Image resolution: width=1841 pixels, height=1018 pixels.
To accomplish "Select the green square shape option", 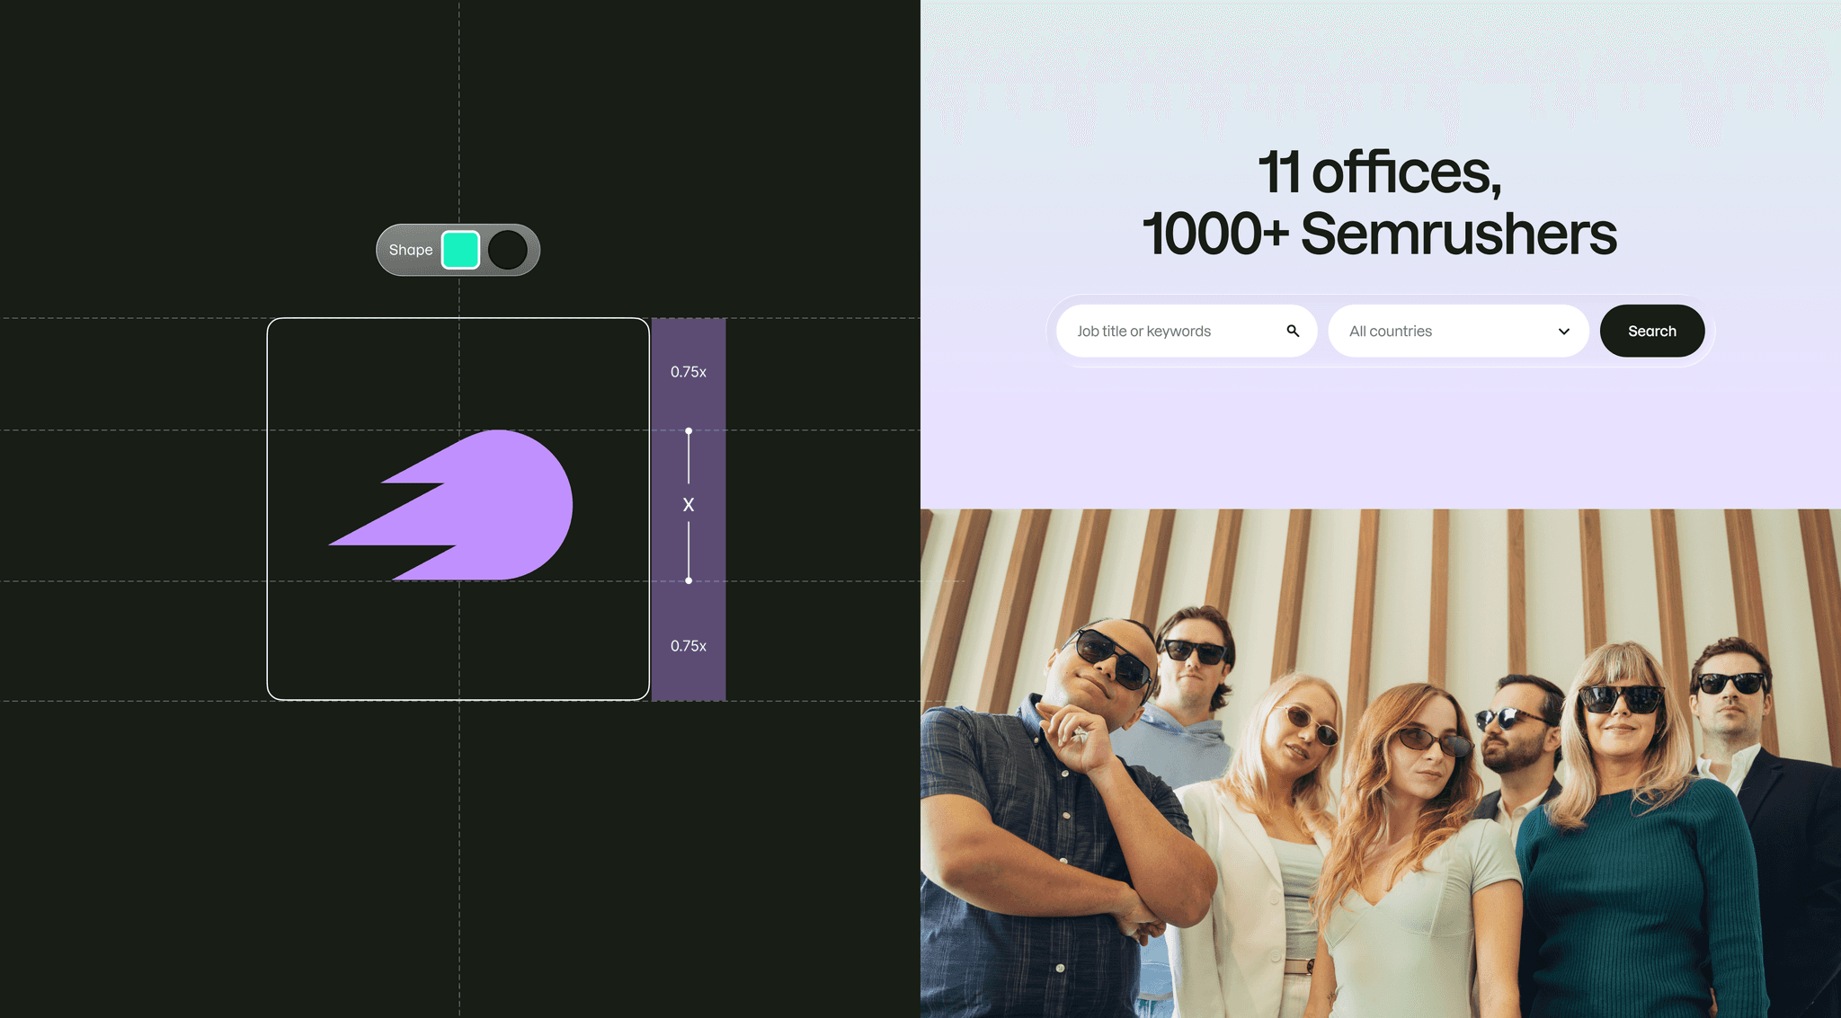I will coord(461,250).
